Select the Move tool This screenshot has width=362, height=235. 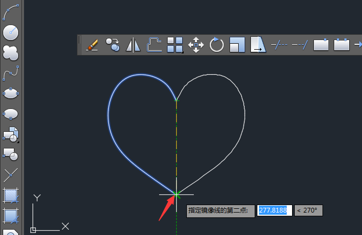tap(196, 45)
